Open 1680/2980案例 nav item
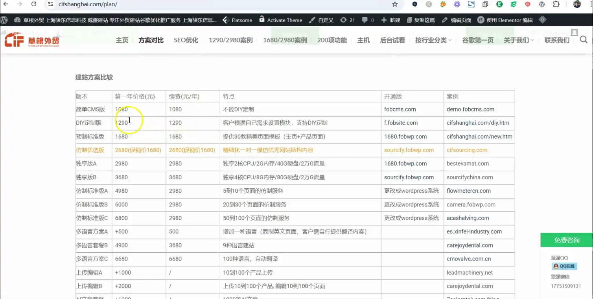 pos(285,40)
